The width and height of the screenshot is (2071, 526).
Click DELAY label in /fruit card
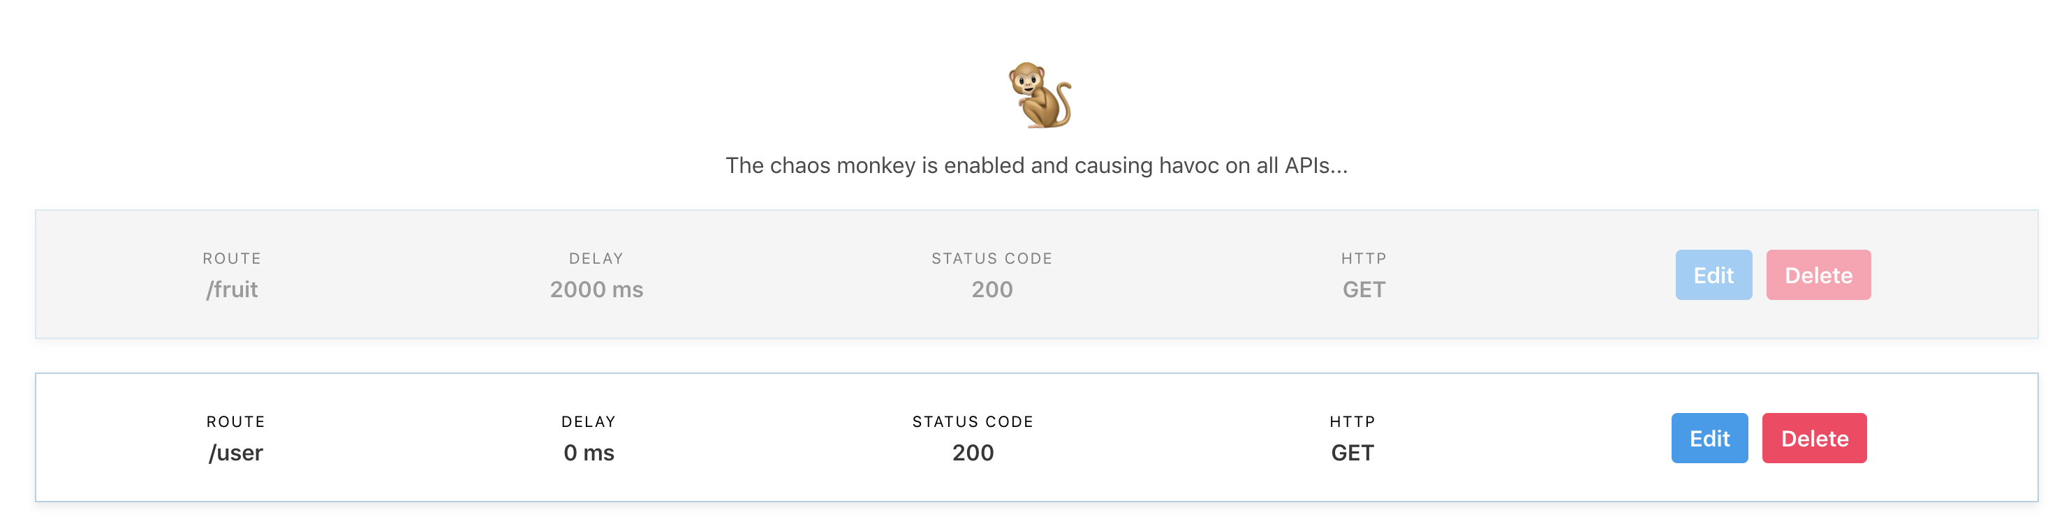pos(596,259)
